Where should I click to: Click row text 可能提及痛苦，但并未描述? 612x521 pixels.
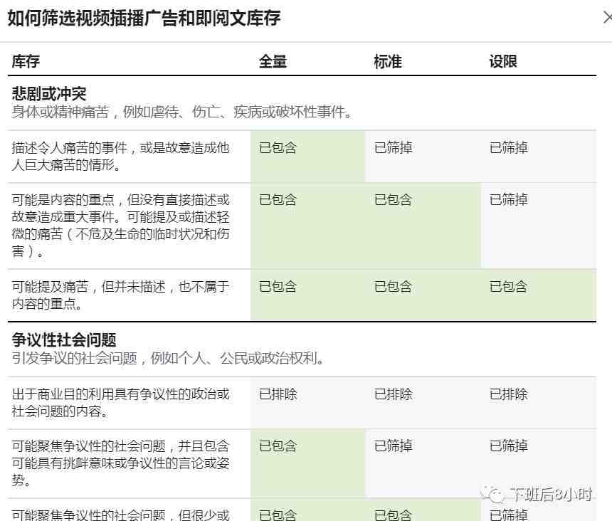click(120, 295)
